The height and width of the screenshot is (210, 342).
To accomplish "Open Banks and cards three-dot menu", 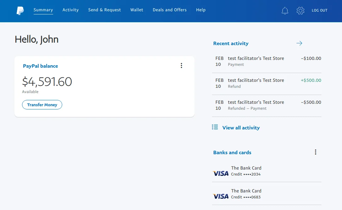I will [316, 152].
